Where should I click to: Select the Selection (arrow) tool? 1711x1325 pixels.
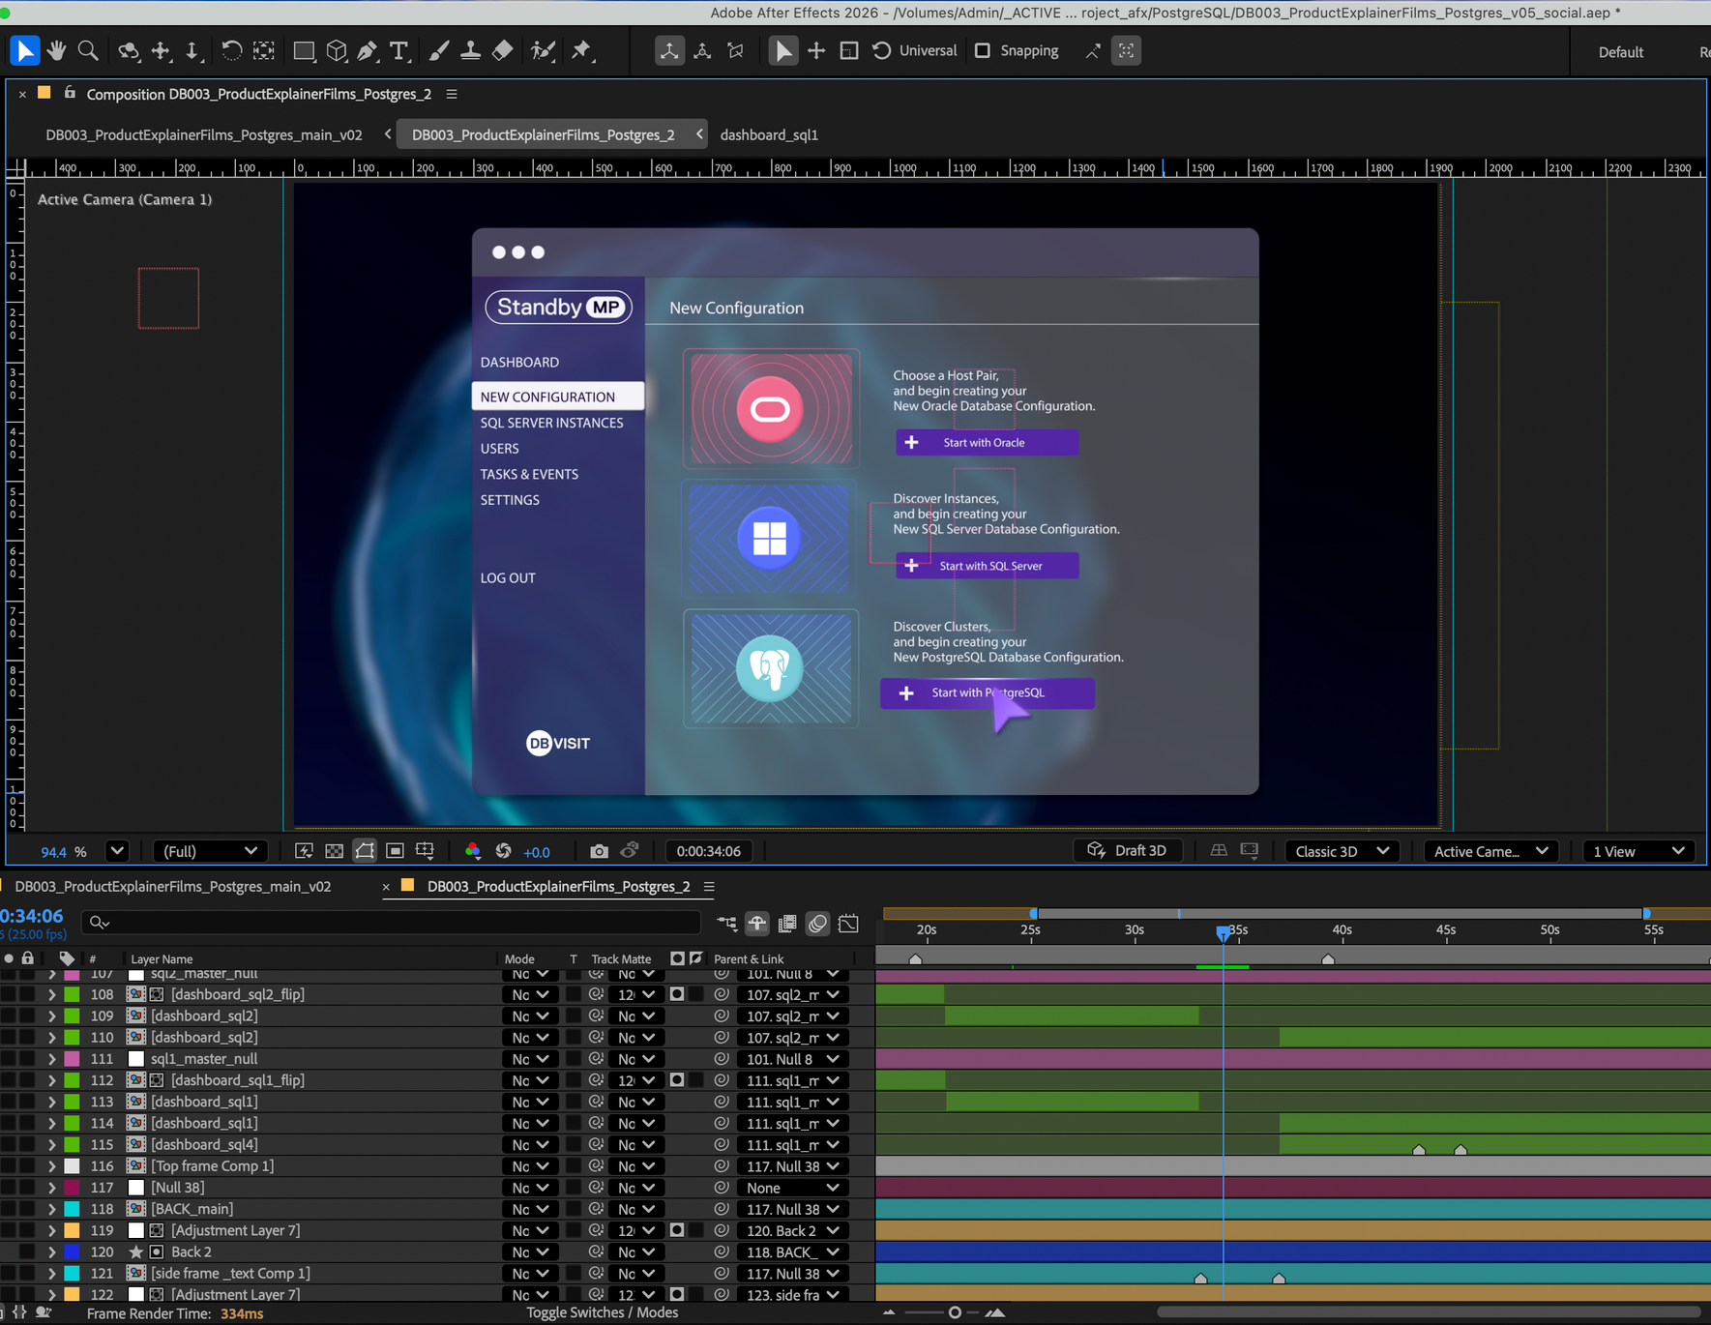pyautogui.click(x=24, y=50)
